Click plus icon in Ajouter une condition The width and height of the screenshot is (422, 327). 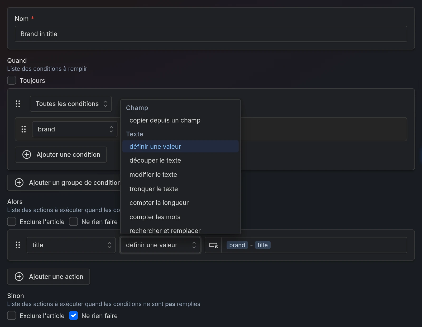(x=27, y=154)
